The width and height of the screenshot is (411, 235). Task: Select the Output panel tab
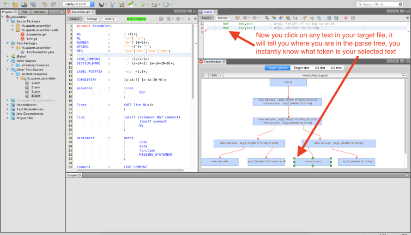click(73, 175)
